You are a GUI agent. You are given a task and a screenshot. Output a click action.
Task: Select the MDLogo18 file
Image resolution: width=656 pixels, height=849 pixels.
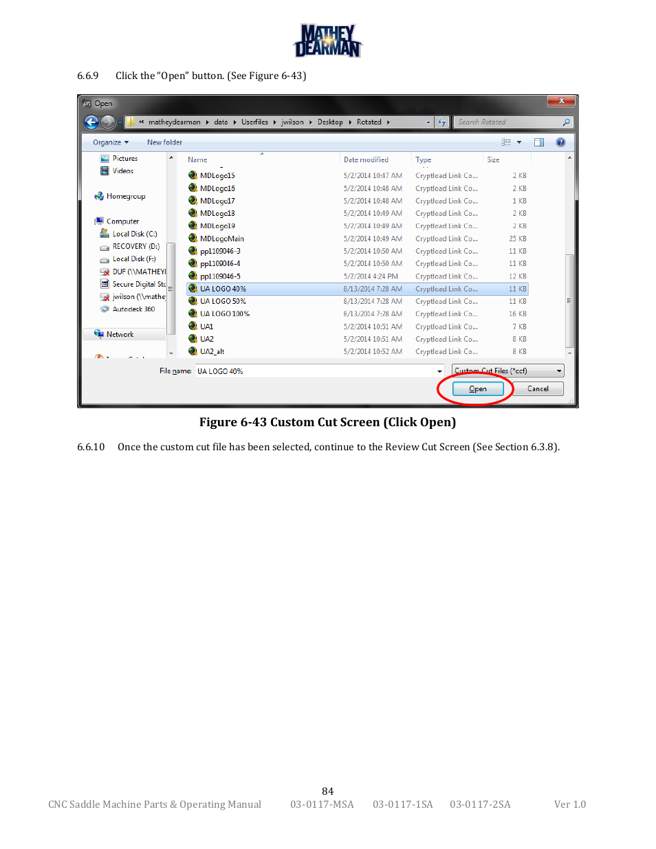(x=357, y=213)
